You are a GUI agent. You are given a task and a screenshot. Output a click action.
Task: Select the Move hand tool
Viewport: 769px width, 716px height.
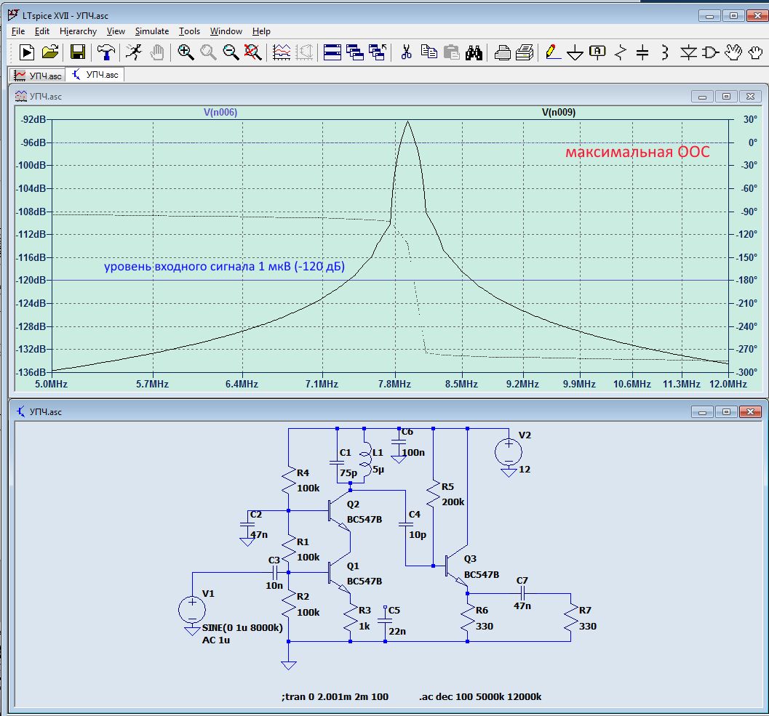tap(733, 52)
